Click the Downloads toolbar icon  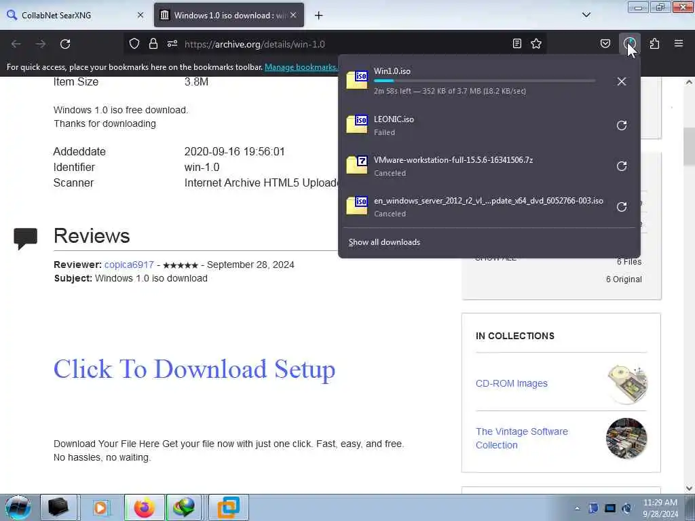click(x=629, y=43)
